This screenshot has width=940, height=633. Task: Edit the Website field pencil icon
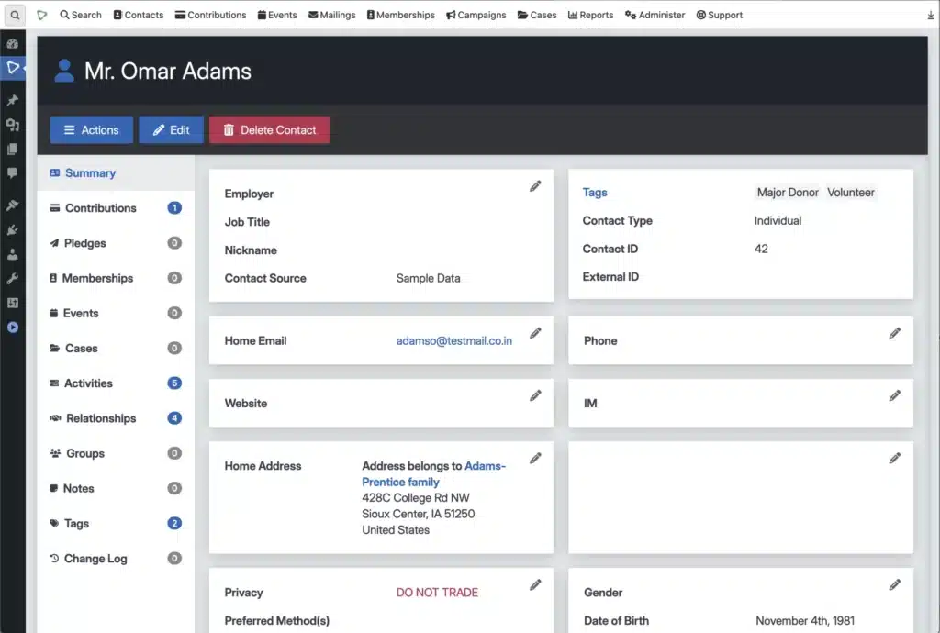536,394
